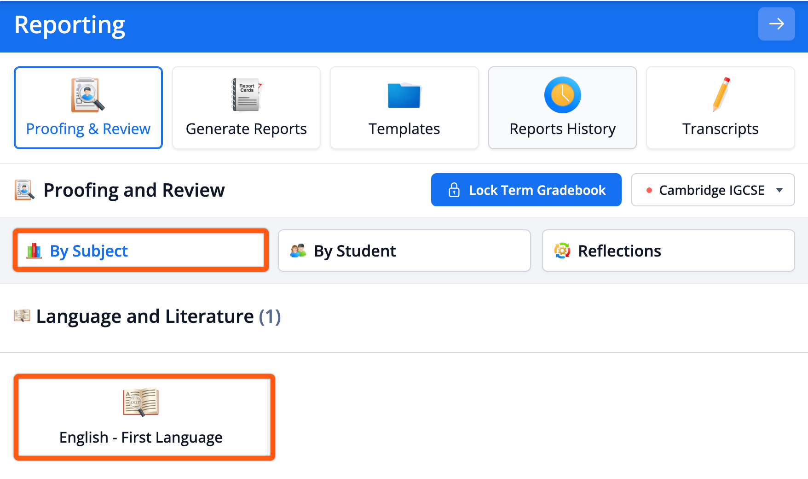Switch to the By Student tab
This screenshot has width=808, height=479.
(404, 251)
